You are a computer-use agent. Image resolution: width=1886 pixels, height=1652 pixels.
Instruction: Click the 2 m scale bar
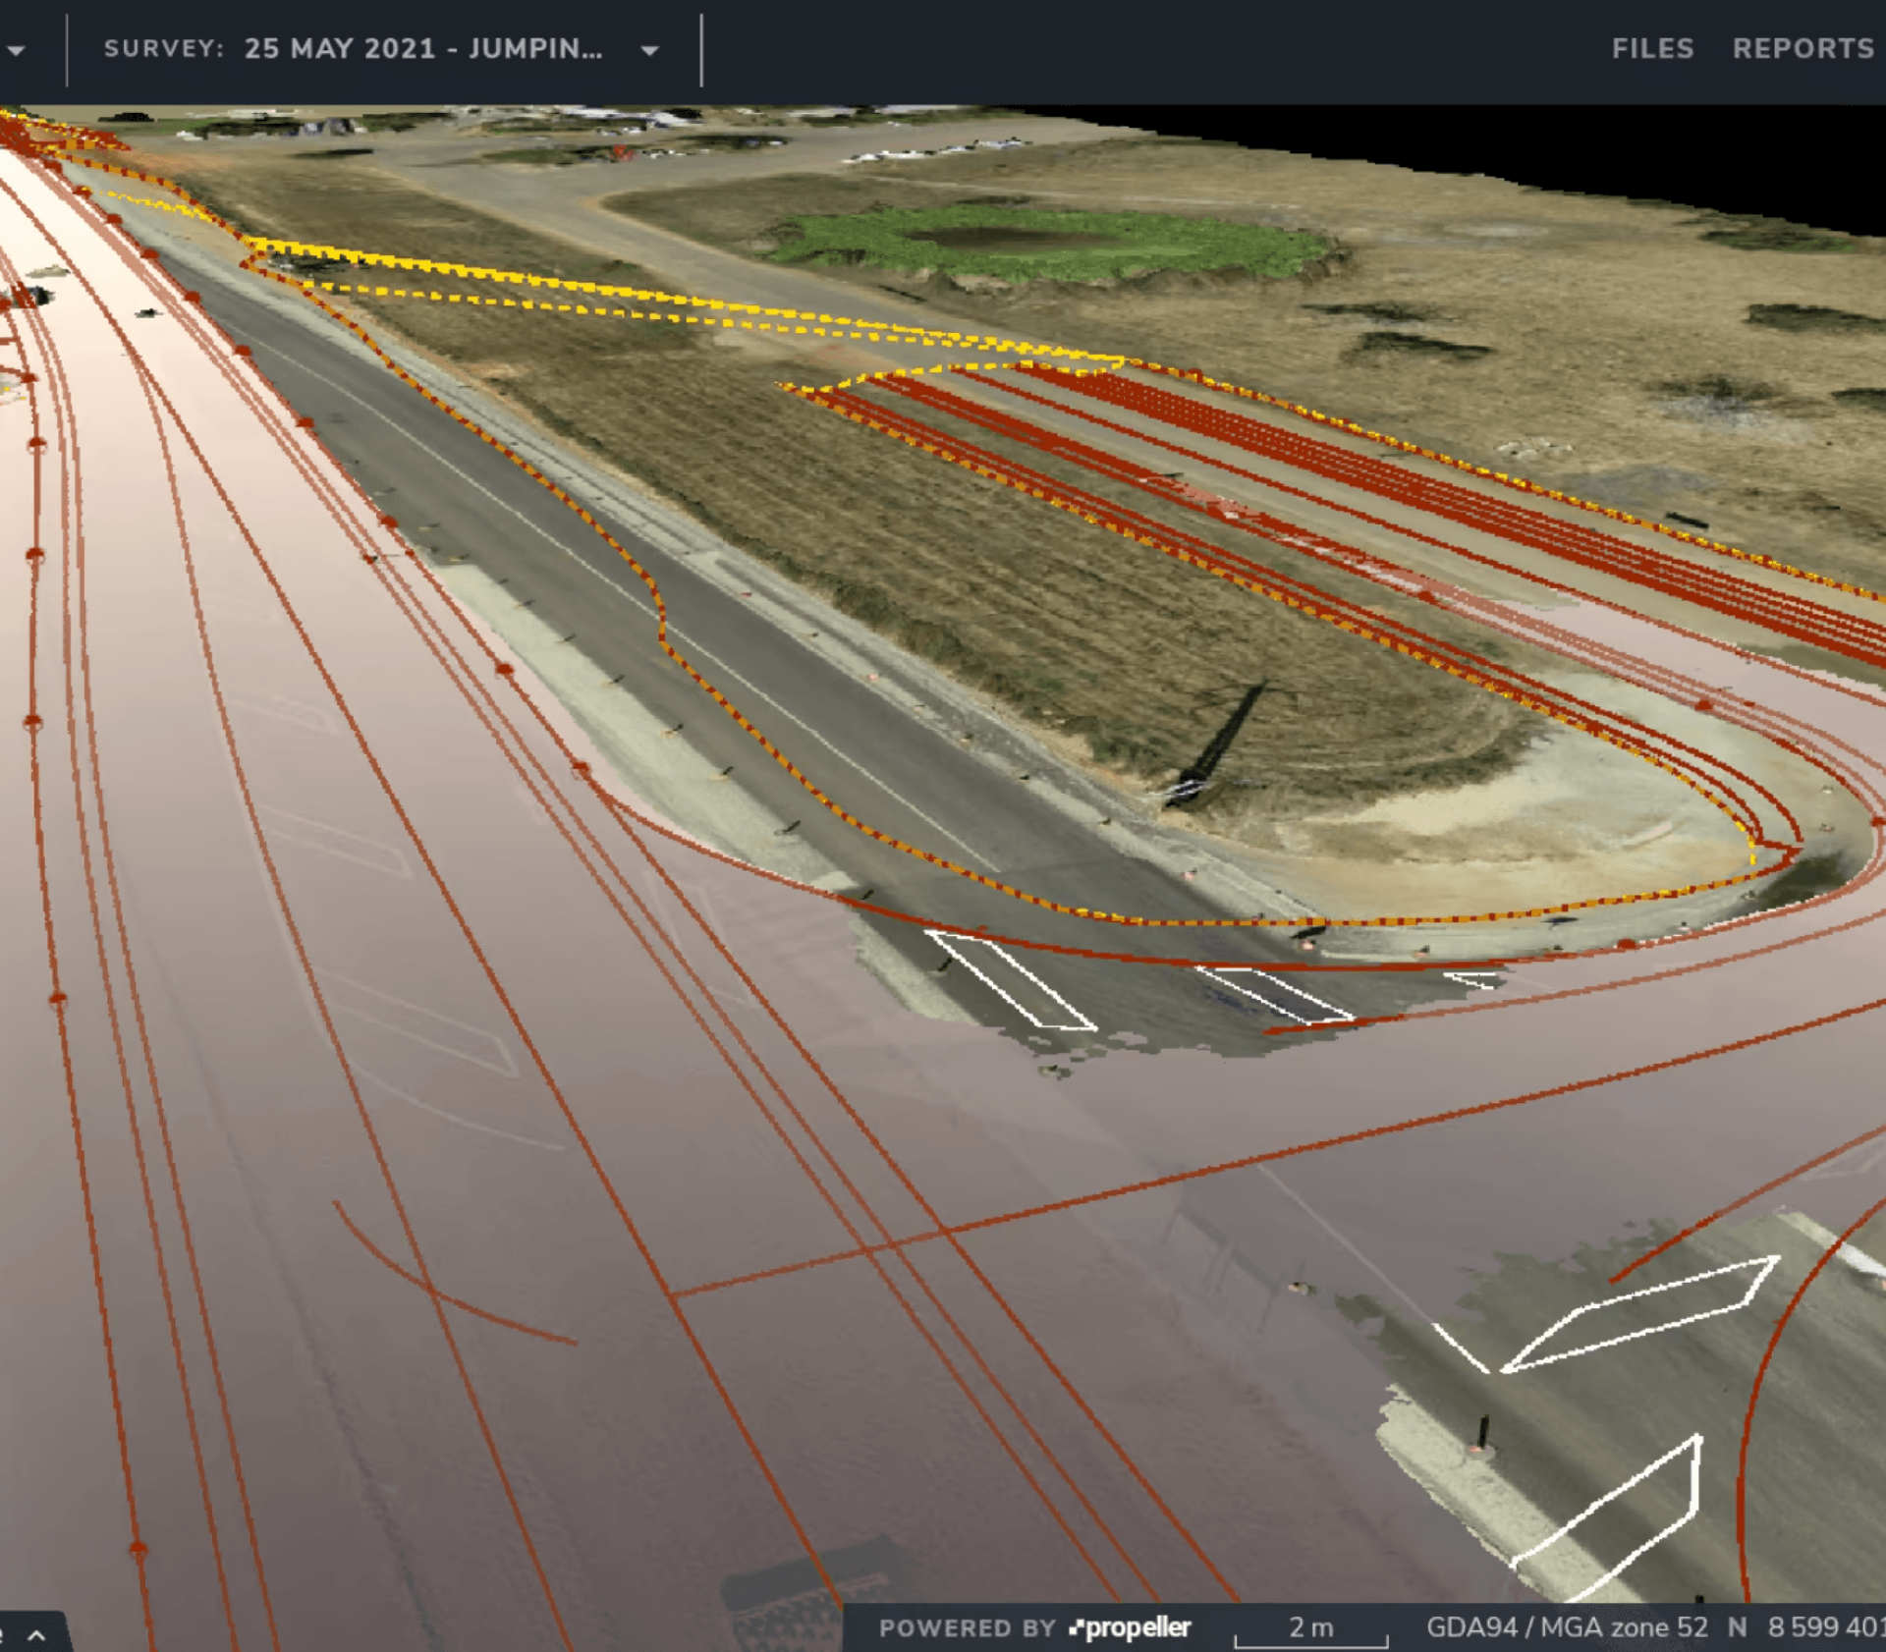tap(1310, 1630)
